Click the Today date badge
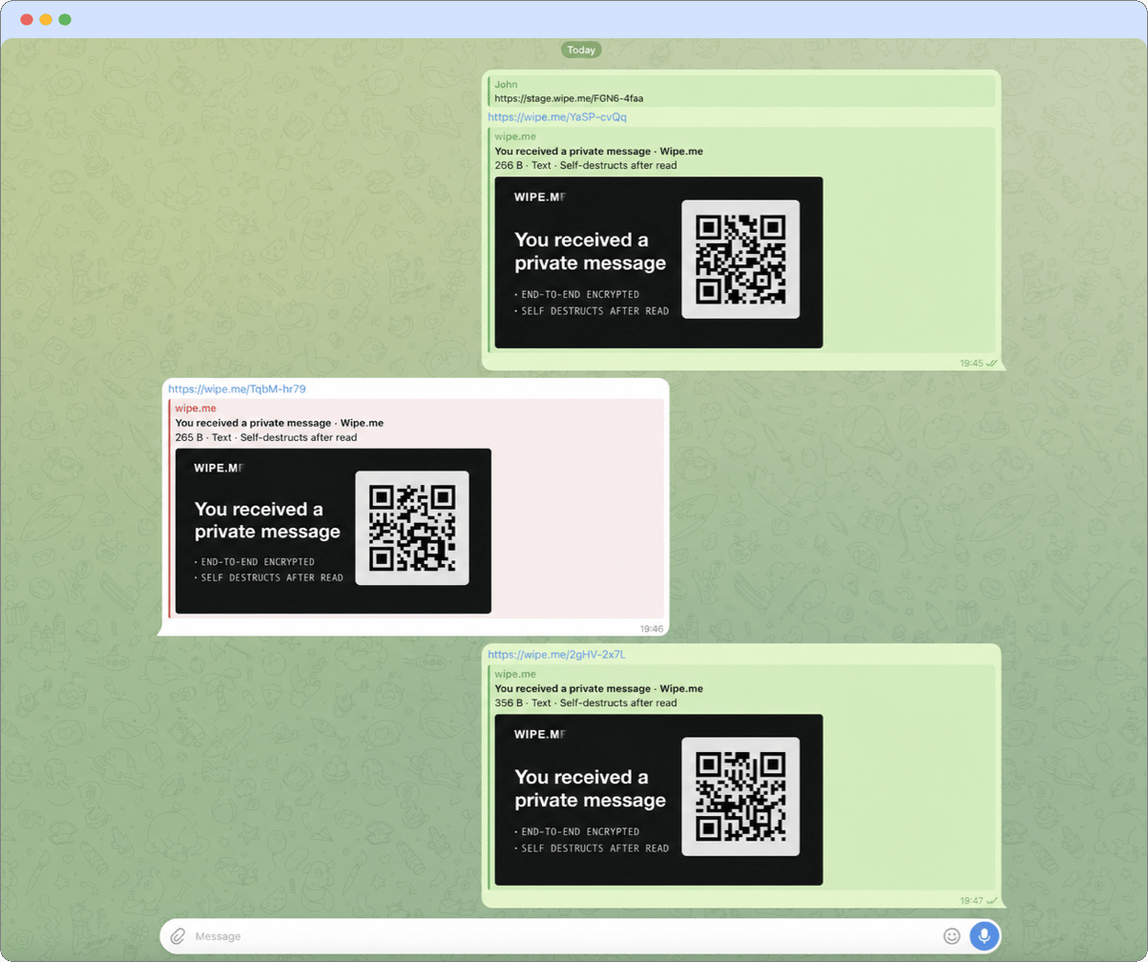The width and height of the screenshot is (1148, 962). (581, 50)
